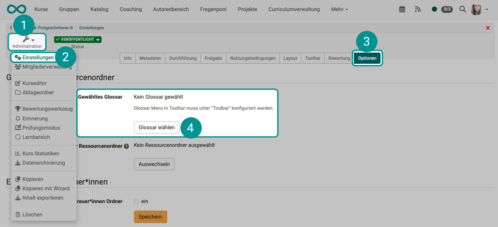This screenshot has width=498, height=227.
Task: Go to Projekte
Action: click(247, 9)
